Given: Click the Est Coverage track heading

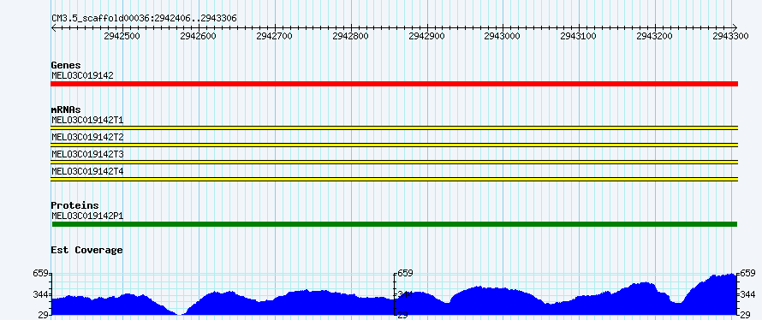Looking at the screenshot, I should tap(86, 250).
